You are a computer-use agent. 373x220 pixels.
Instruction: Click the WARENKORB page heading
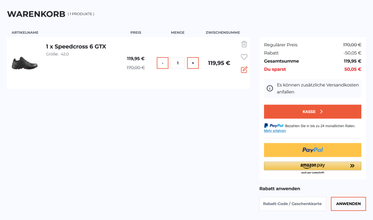(36, 14)
